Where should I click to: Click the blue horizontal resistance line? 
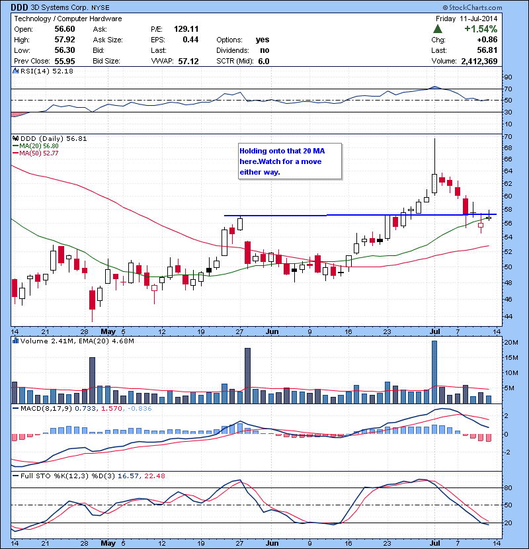click(x=360, y=215)
